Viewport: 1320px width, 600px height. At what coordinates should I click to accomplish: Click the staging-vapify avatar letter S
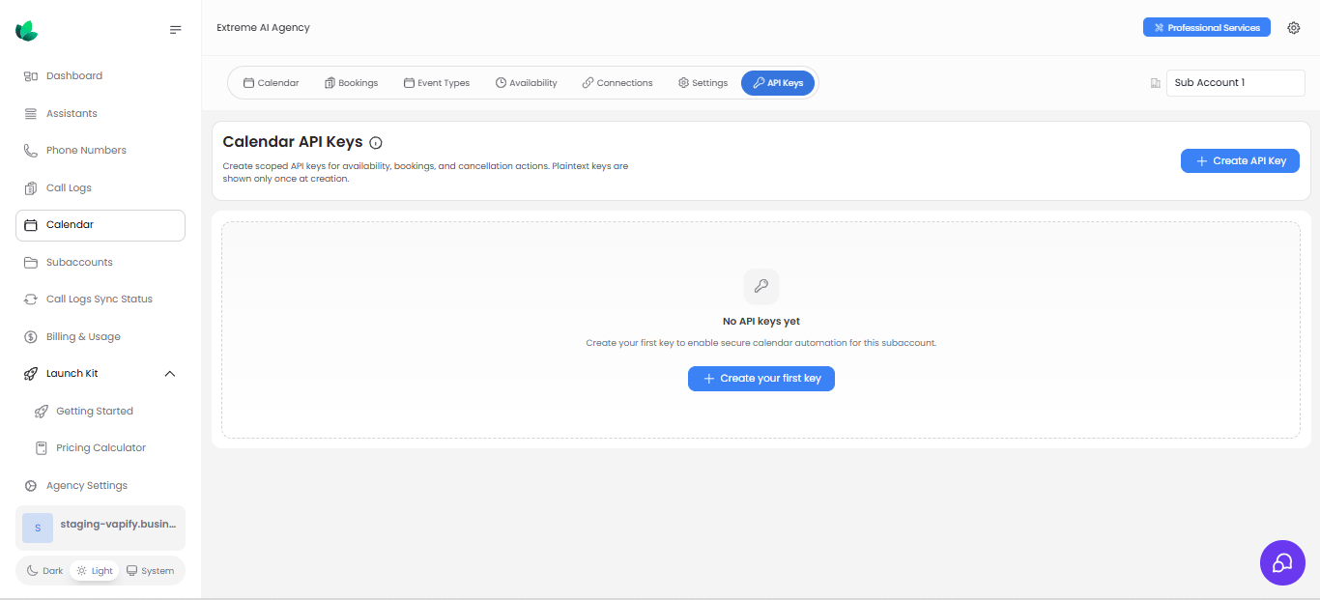[x=38, y=528]
